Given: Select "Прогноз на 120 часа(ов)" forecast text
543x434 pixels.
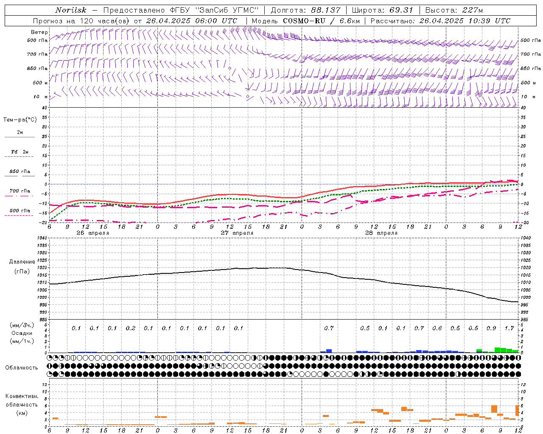Looking at the screenshot, I should (81, 21).
